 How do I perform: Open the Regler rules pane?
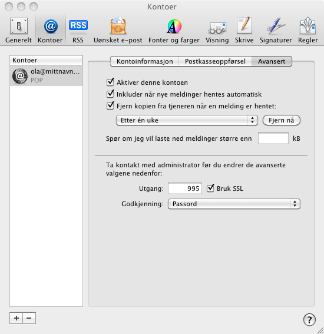(x=308, y=31)
